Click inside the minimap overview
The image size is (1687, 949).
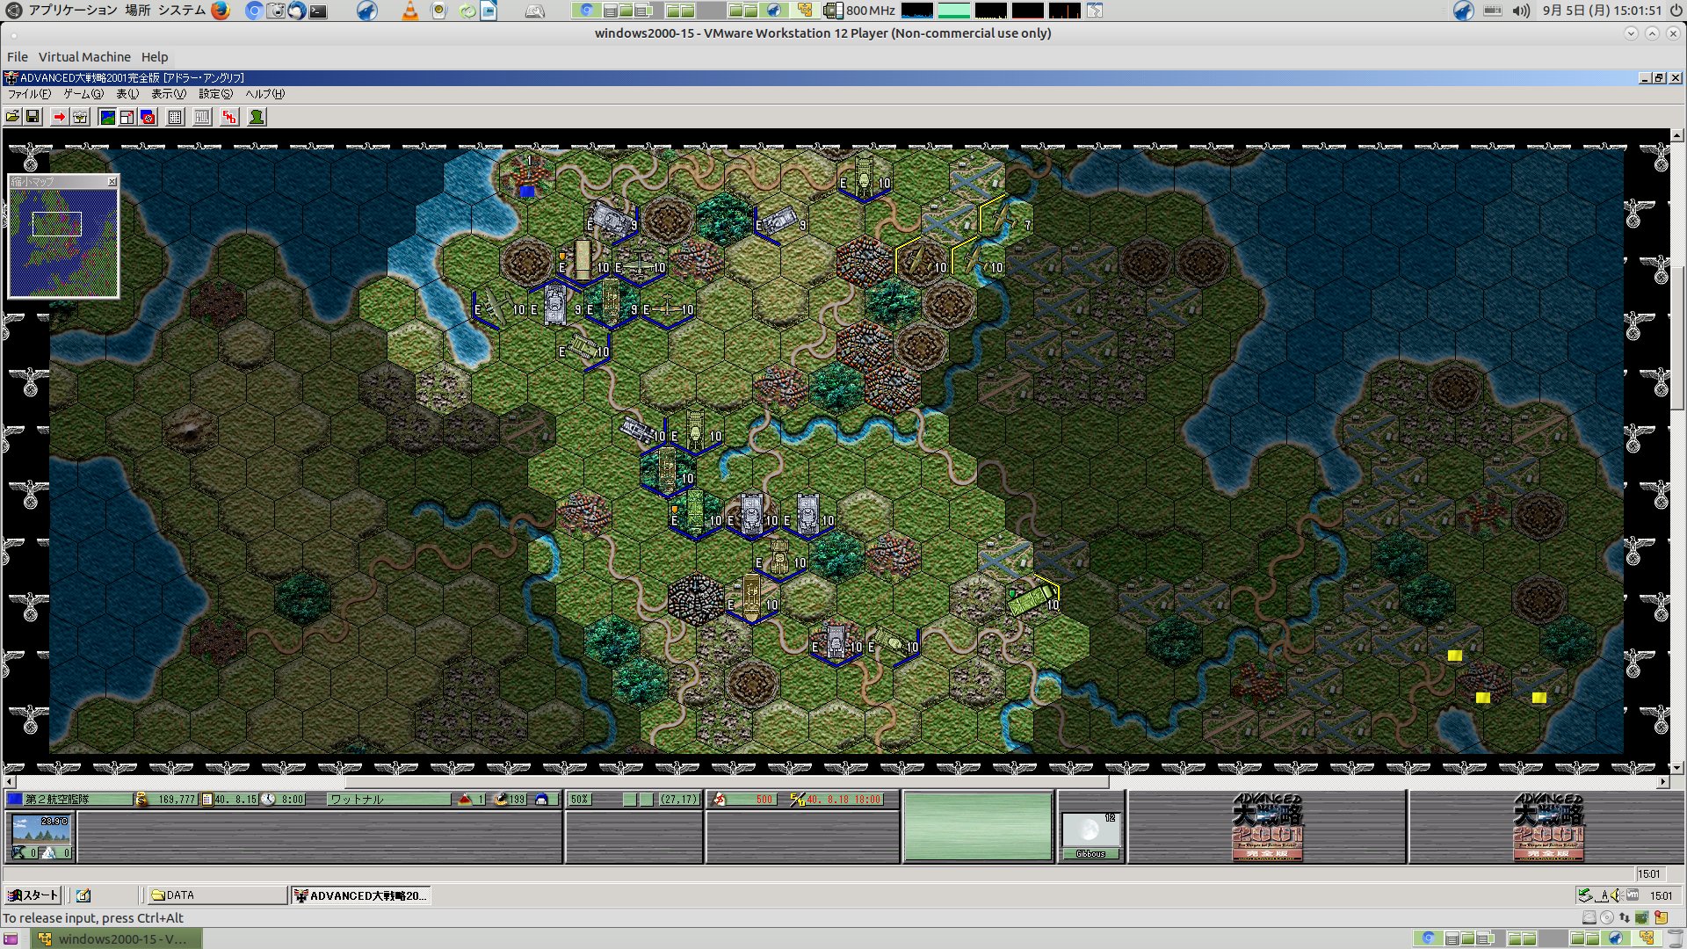coord(63,242)
